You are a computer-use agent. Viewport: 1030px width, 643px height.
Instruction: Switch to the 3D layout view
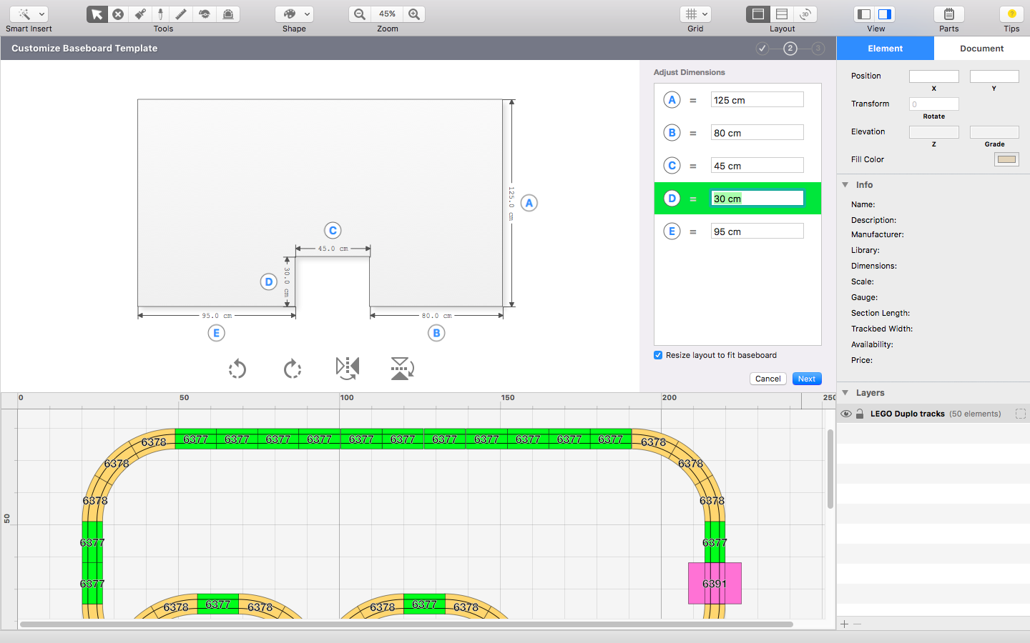click(x=805, y=14)
